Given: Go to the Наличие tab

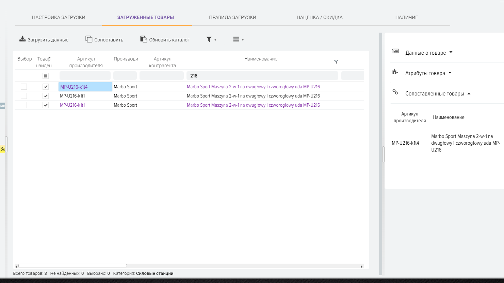Looking at the screenshot, I should click(407, 17).
